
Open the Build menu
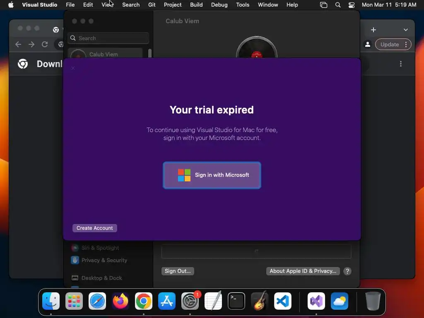tap(196, 5)
